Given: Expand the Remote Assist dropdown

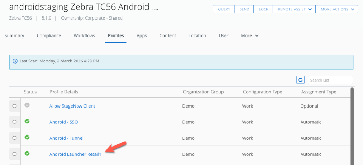Looking at the screenshot, I should click(294, 9).
